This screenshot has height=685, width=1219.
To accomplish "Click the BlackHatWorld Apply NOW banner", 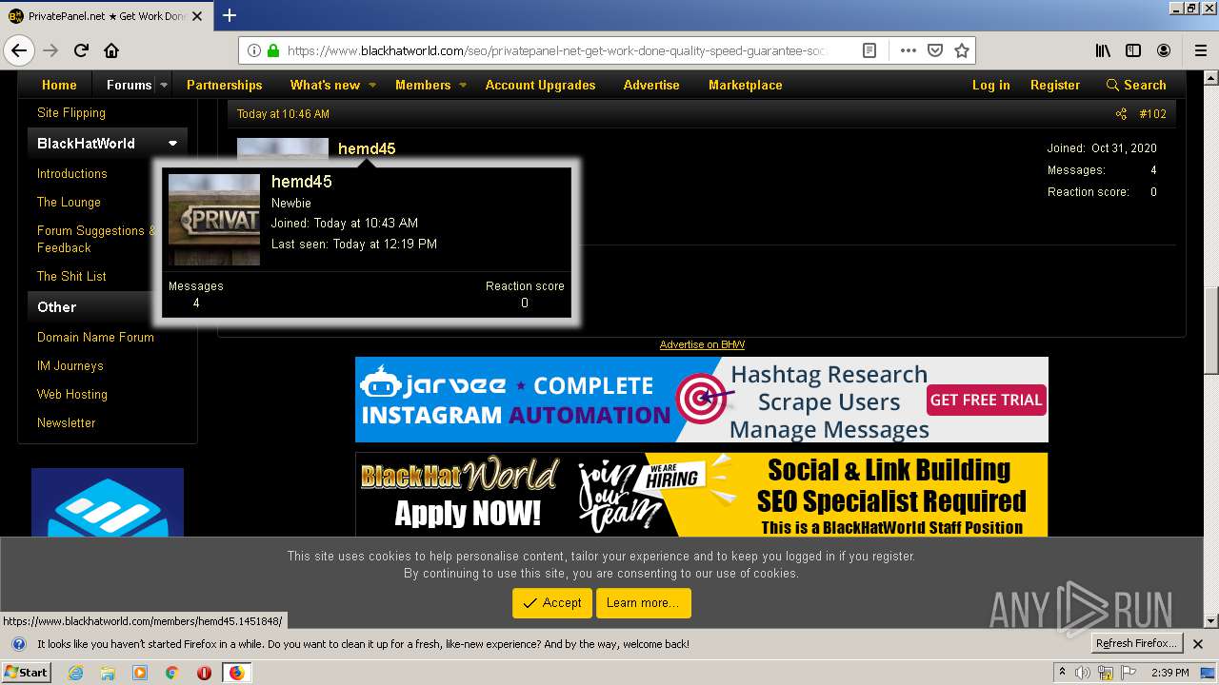I will click(x=702, y=495).
